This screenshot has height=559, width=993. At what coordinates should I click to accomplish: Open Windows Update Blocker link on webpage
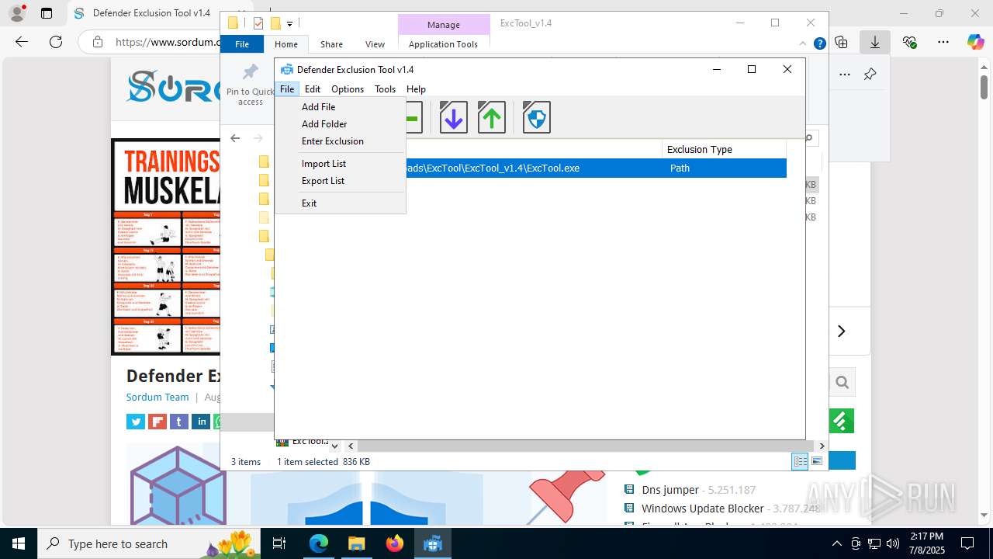703,509
